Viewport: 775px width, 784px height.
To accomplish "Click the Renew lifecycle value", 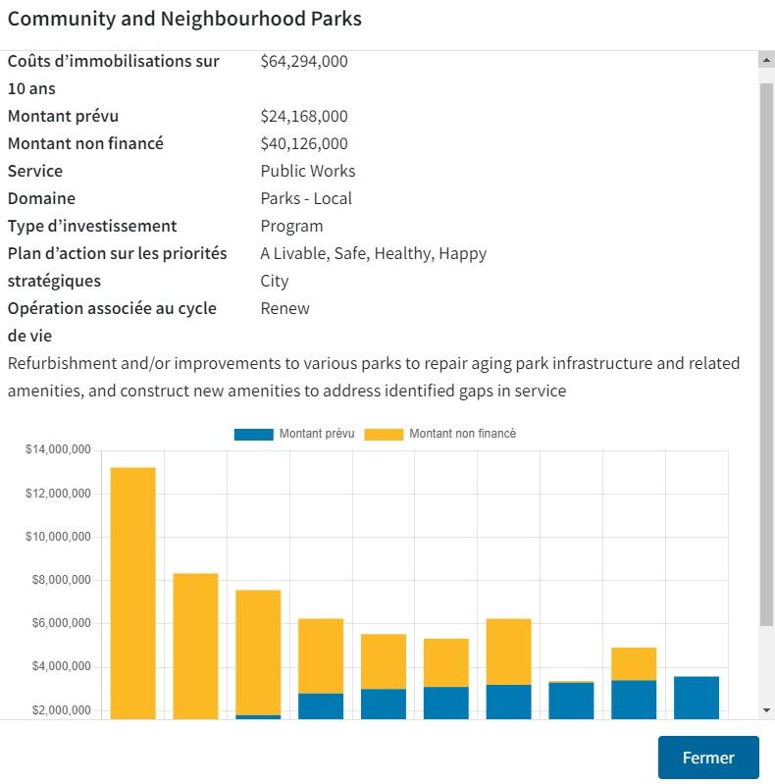I will pos(284,308).
